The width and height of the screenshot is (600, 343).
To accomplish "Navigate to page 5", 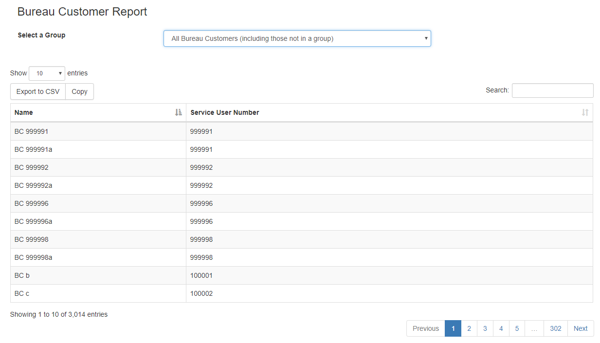I will [x=517, y=328].
